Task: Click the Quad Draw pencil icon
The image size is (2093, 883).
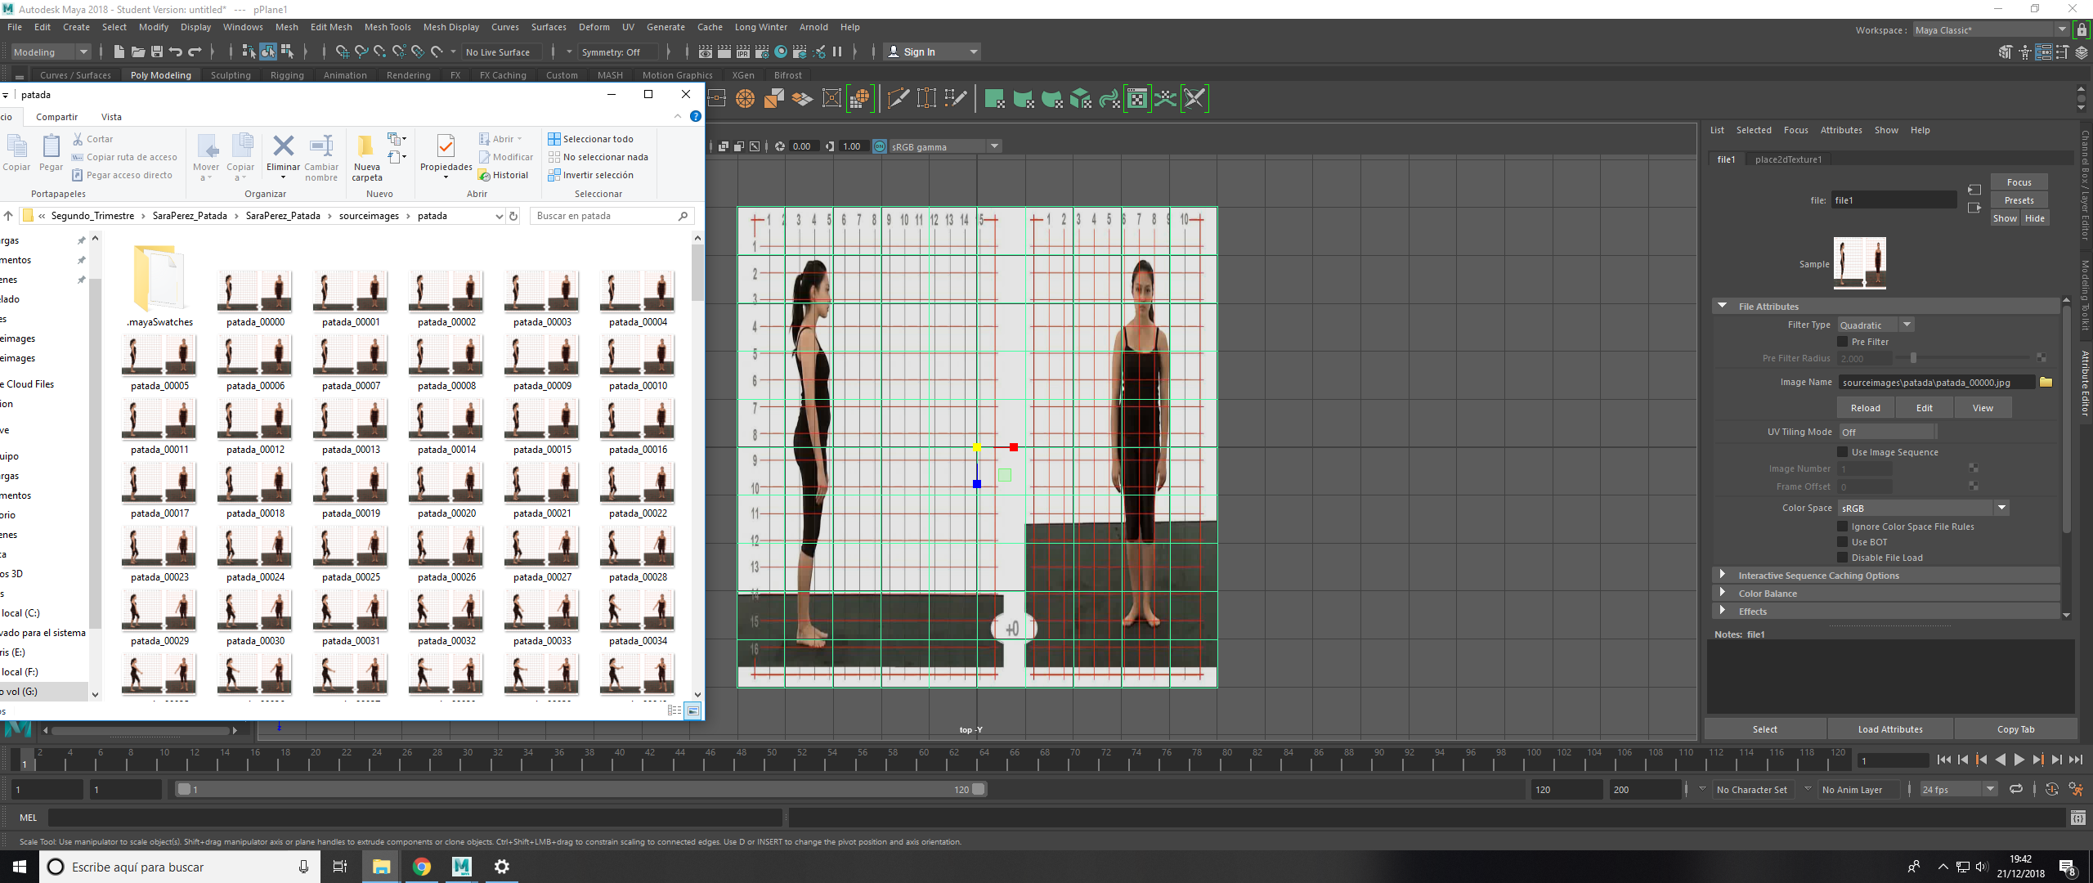Action: point(955,99)
